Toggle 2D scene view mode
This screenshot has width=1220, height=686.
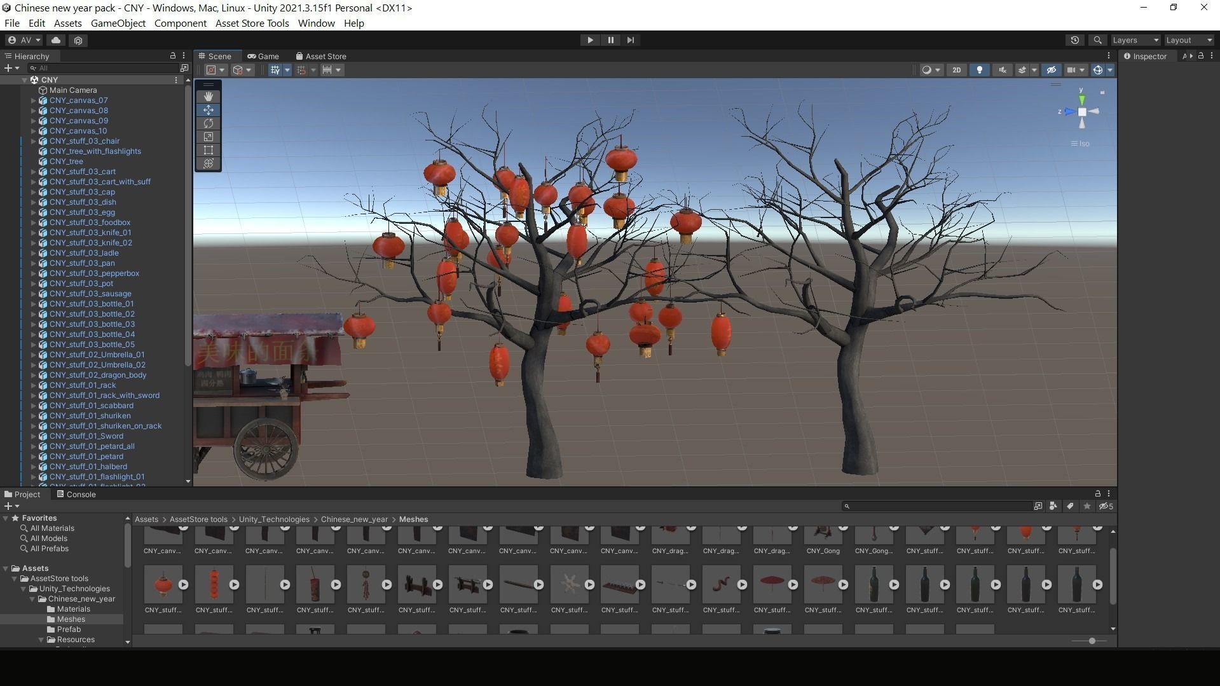[x=956, y=70]
